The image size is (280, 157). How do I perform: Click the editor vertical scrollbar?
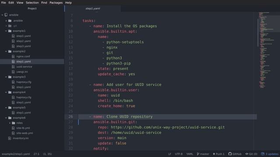click(258, 33)
